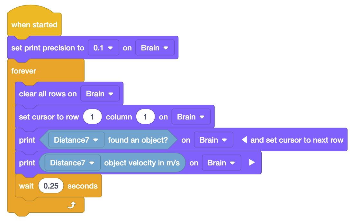This screenshot has height=221, width=352.
Task: Open the Brain dropdown on set print precision
Action: tap(155, 48)
